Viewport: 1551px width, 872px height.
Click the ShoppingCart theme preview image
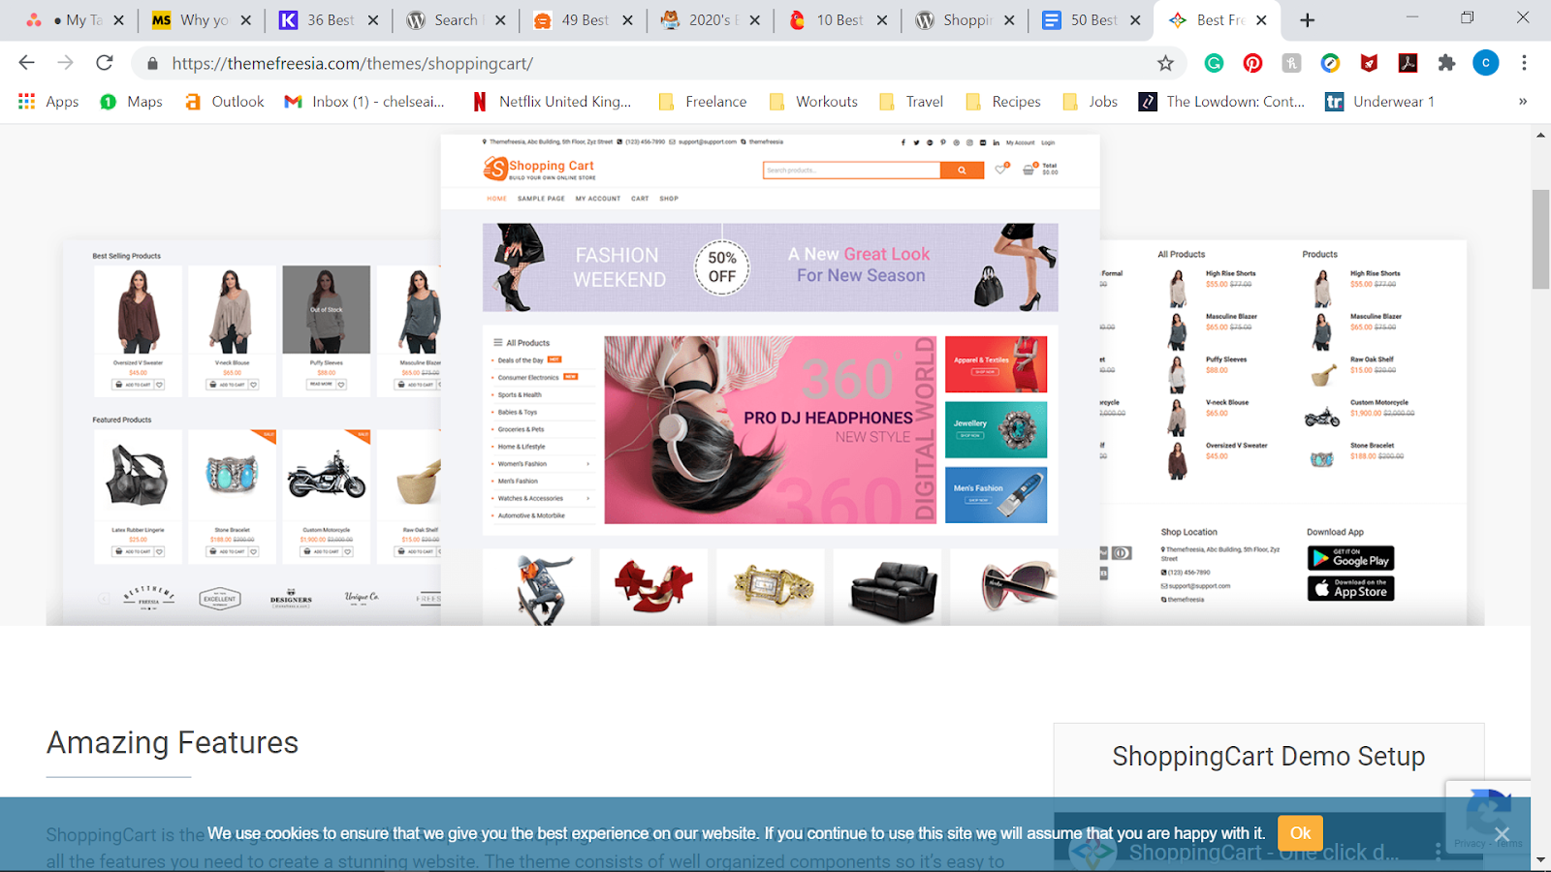(x=765, y=379)
